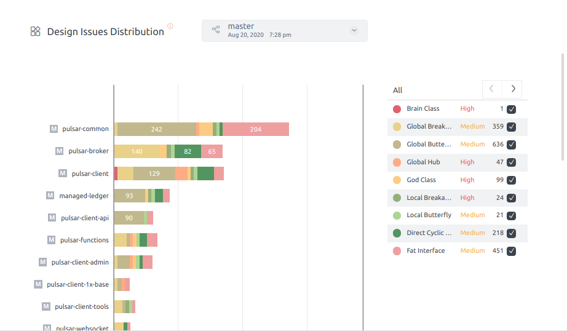This screenshot has height=331, width=567.
Task: Disable the Fat Interface checkbox
Action: [x=511, y=251]
